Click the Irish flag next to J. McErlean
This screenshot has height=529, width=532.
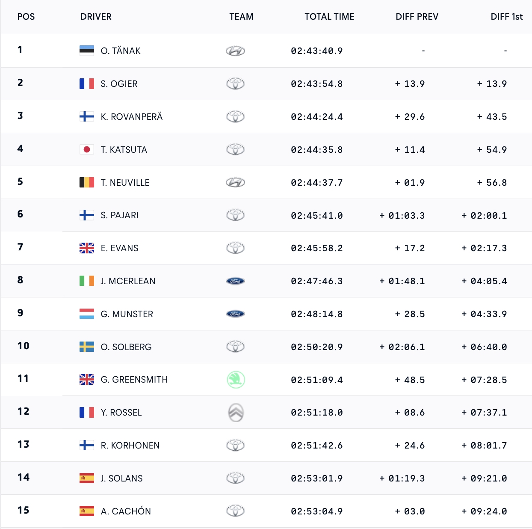[87, 281]
